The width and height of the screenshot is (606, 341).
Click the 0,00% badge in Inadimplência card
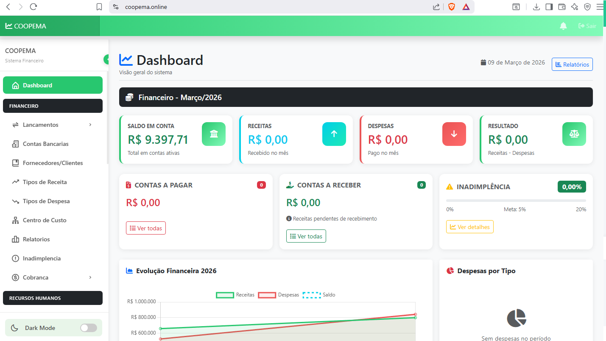click(572, 187)
